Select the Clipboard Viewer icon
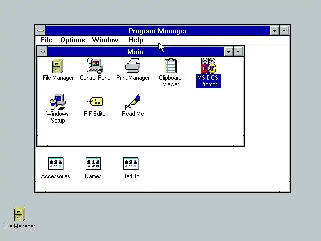The height and width of the screenshot is (241, 321). 171,66
